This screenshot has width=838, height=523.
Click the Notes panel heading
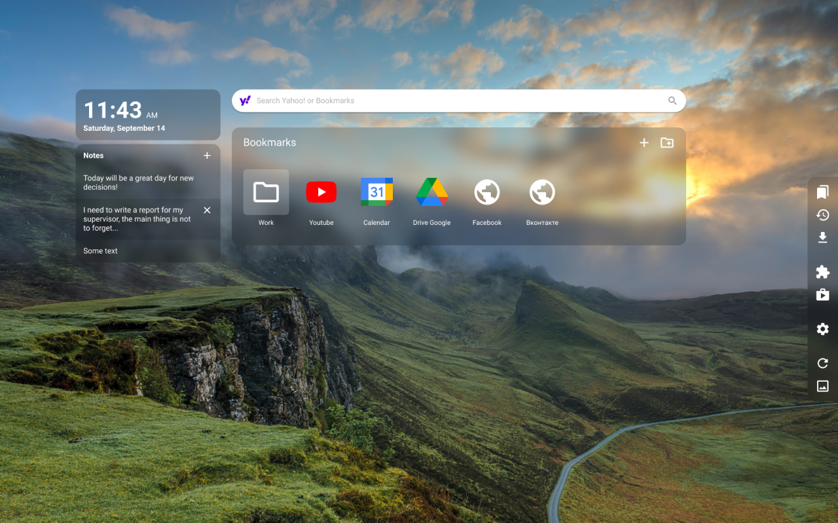click(x=94, y=156)
